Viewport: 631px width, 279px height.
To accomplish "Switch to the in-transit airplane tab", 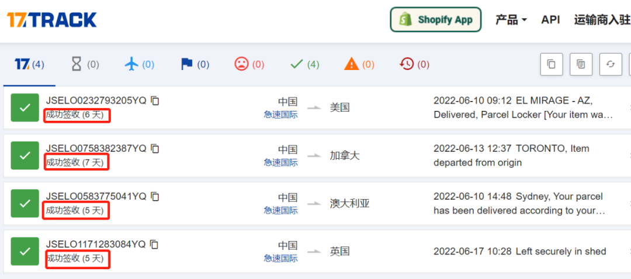I will point(139,64).
